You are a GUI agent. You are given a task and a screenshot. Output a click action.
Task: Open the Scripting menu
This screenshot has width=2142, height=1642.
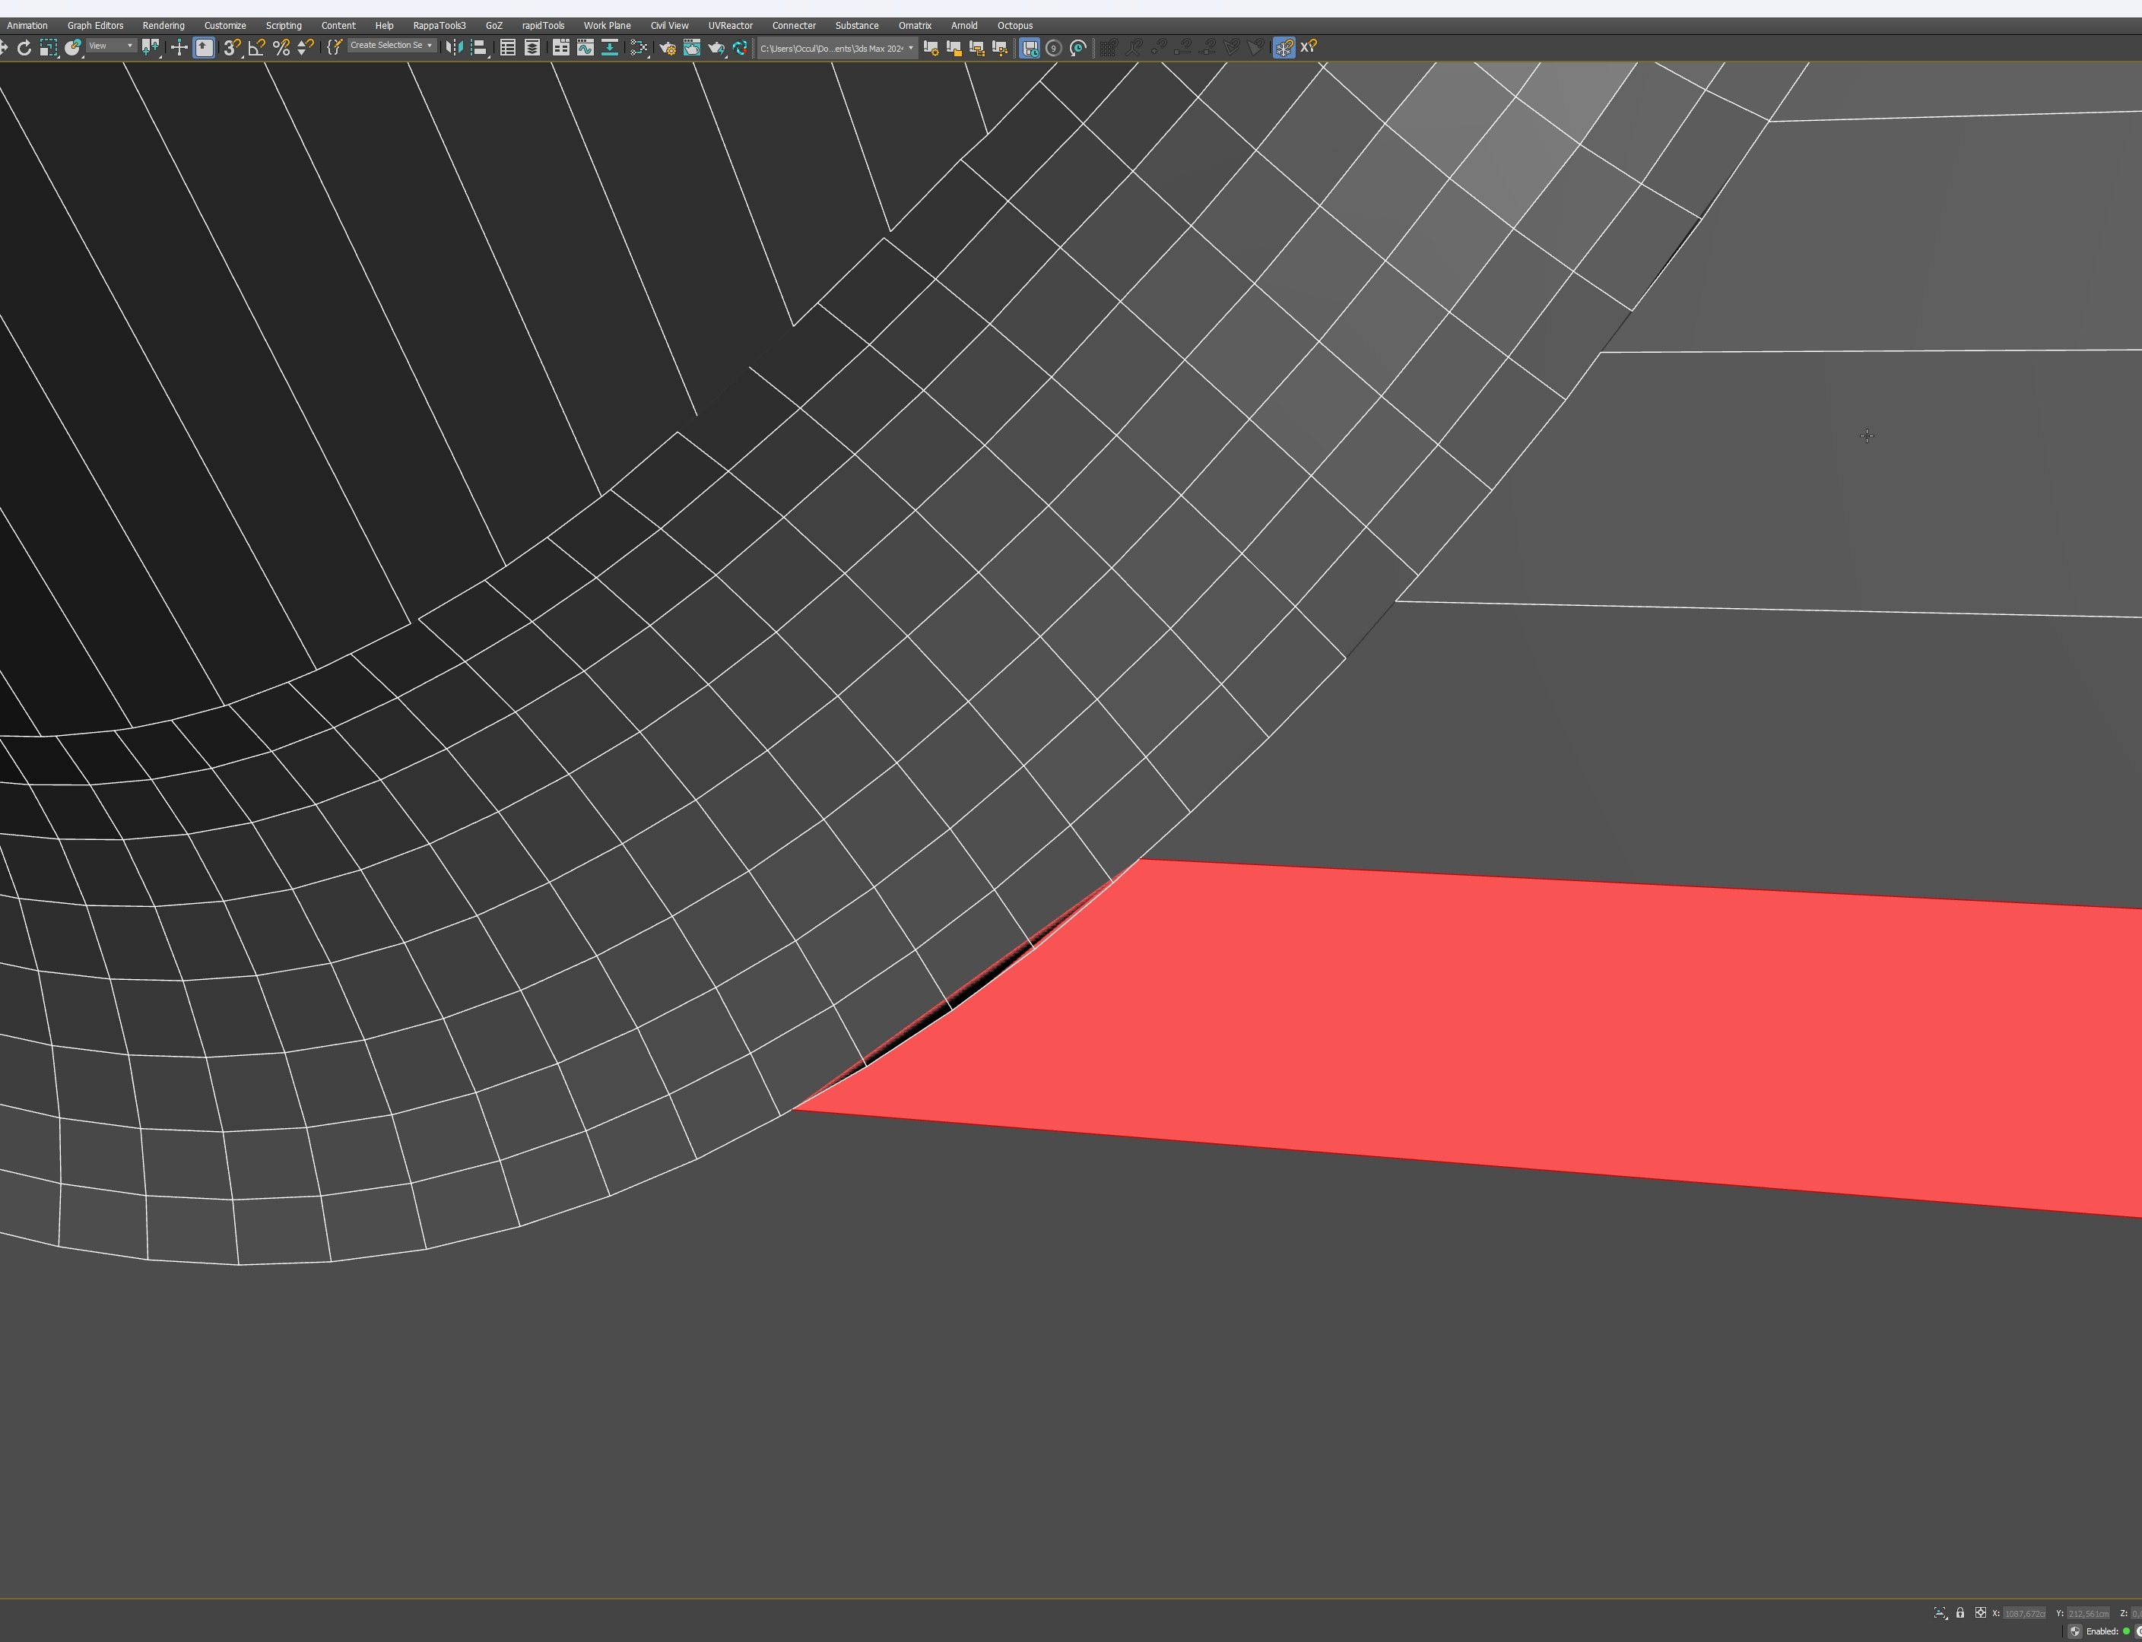[x=284, y=25]
